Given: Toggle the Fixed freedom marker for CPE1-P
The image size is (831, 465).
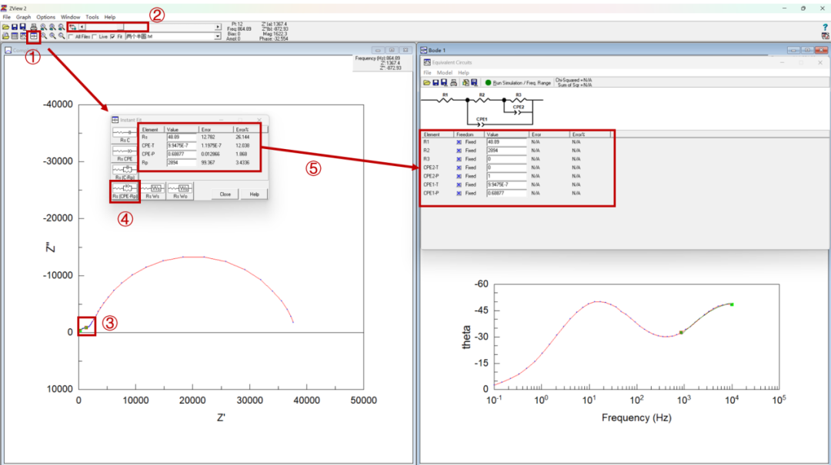Looking at the screenshot, I should point(459,194).
